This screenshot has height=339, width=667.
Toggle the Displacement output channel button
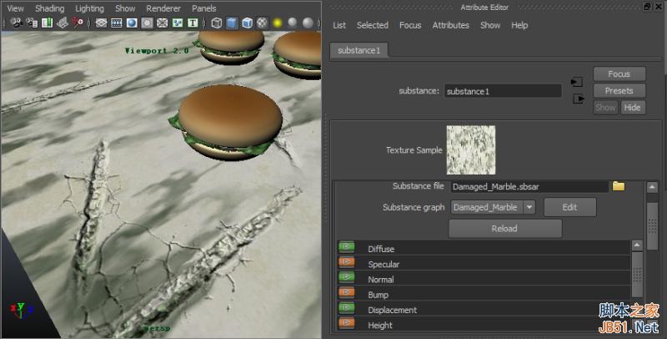click(346, 309)
